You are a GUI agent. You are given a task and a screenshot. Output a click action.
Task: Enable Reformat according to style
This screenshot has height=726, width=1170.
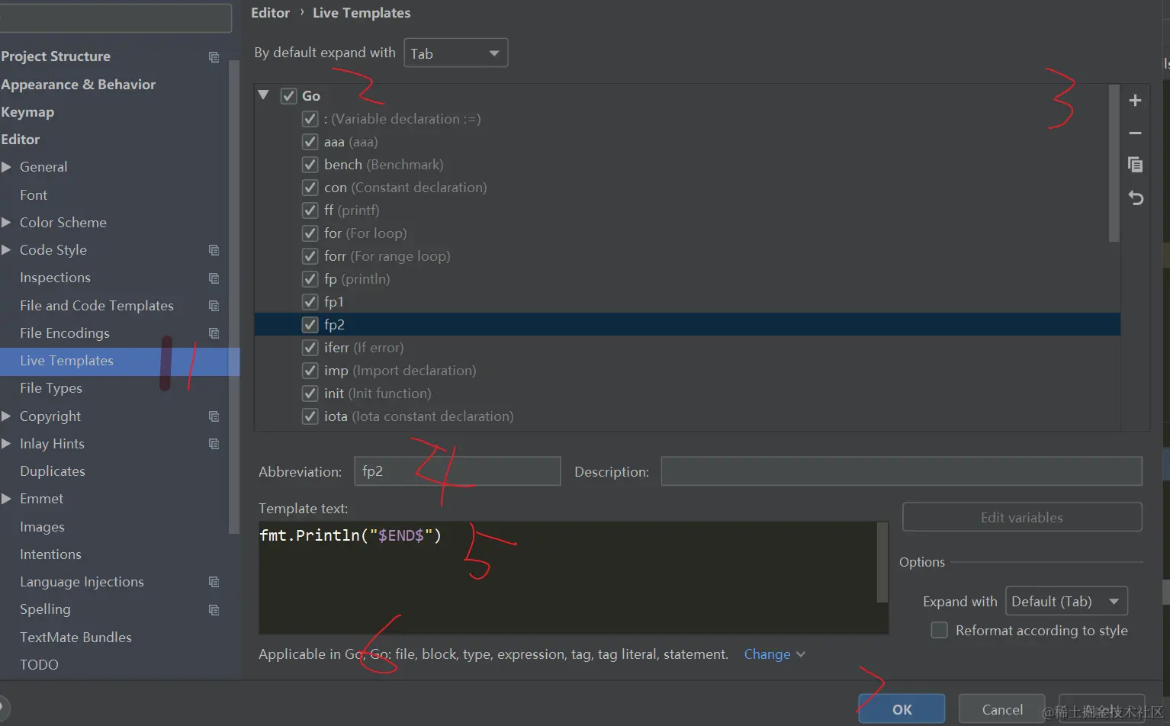pos(940,631)
